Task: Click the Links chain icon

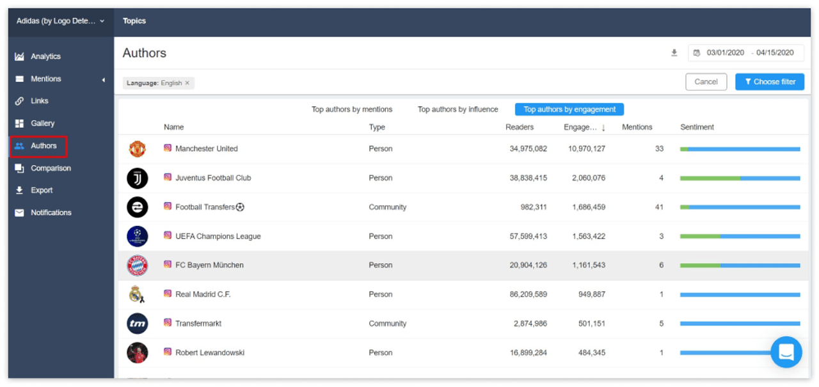Action: point(19,101)
